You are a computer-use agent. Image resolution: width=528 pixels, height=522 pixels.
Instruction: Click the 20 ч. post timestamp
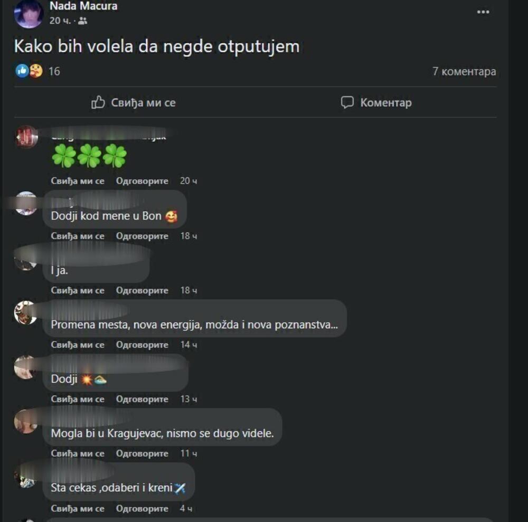[x=60, y=21]
